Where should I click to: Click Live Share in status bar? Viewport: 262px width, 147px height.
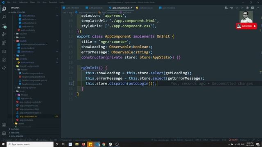pyautogui.click(x=42, y=140)
